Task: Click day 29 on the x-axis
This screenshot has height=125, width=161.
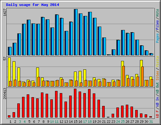Action: pos(142,122)
